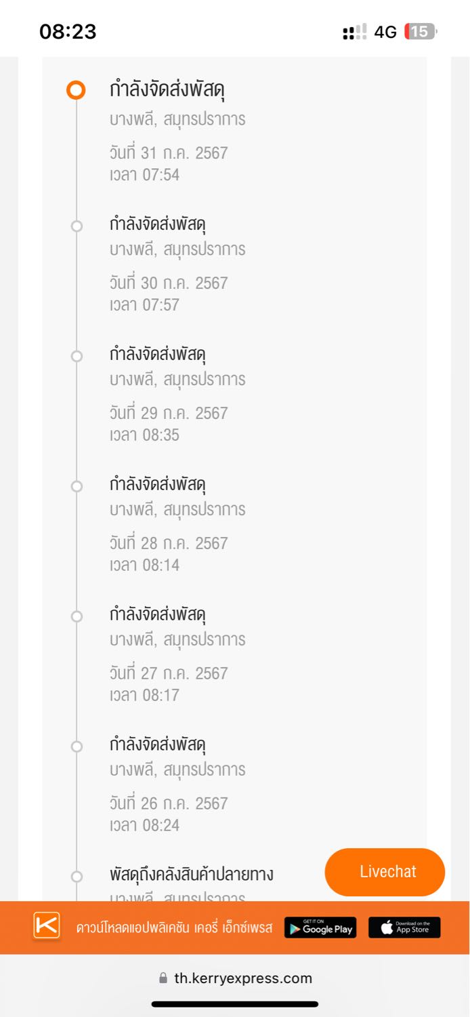Image resolution: width=470 pixels, height=1017 pixels.
Task: Tap the Kerry Express K logo icon
Action: coord(47,926)
